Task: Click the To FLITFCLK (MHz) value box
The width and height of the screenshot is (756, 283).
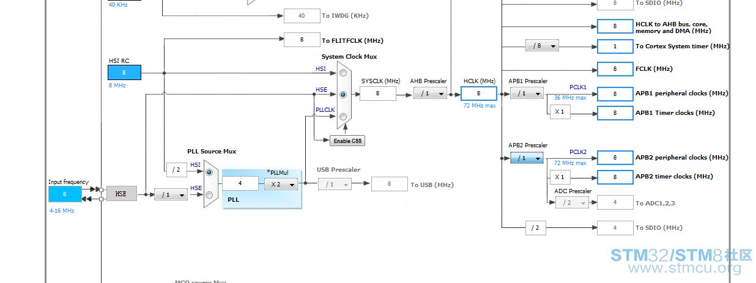Action: [302, 40]
